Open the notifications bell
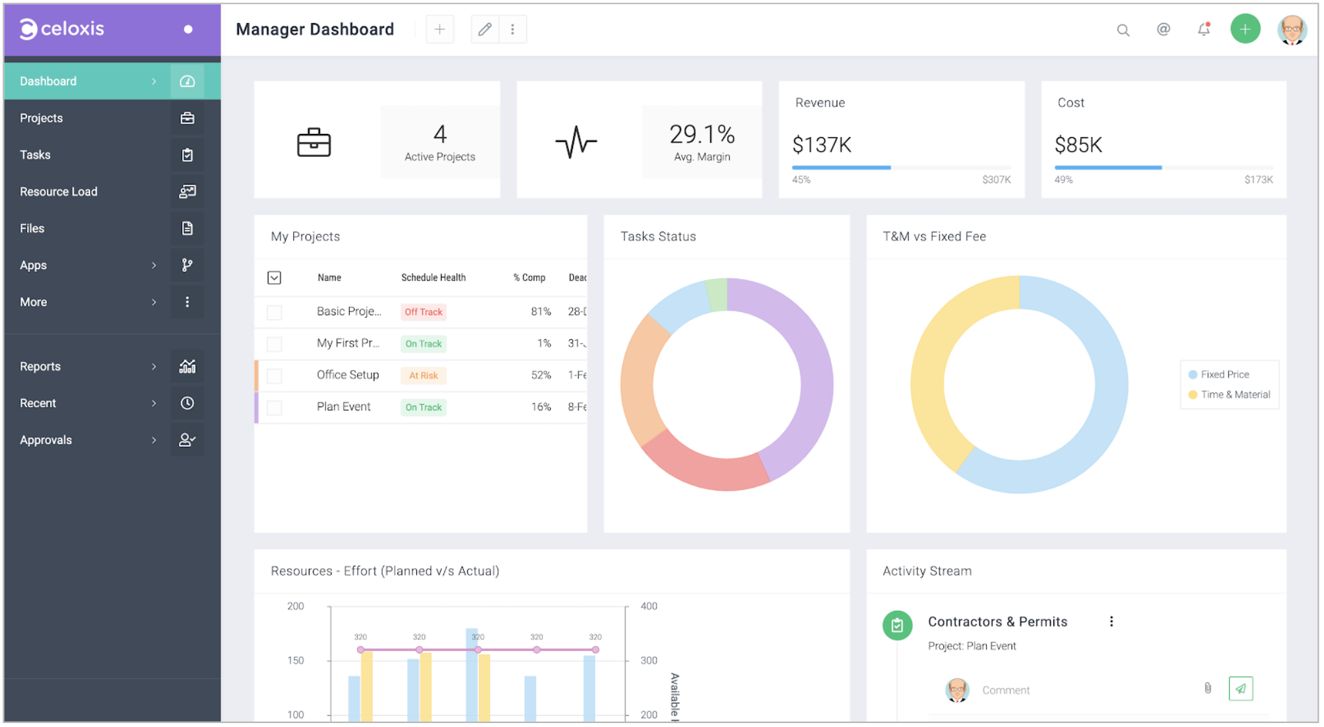Image resolution: width=1324 pixels, height=727 pixels. point(1203,29)
